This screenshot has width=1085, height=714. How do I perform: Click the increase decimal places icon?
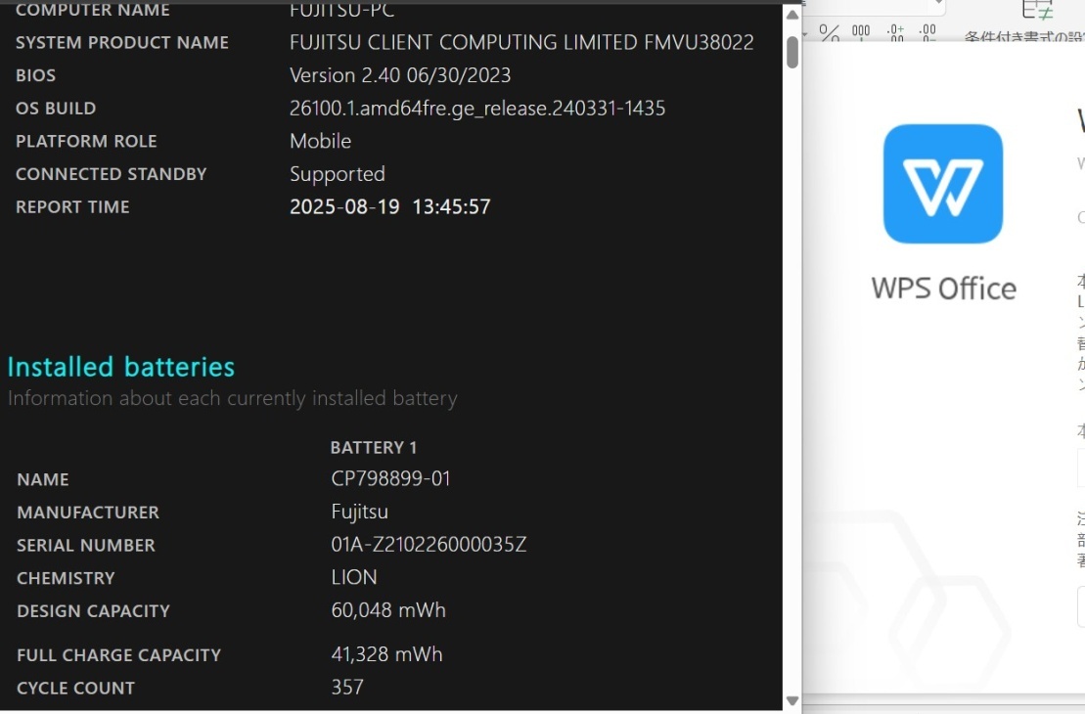click(895, 32)
